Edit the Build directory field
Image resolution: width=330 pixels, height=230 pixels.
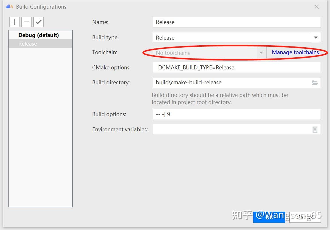pos(237,83)
